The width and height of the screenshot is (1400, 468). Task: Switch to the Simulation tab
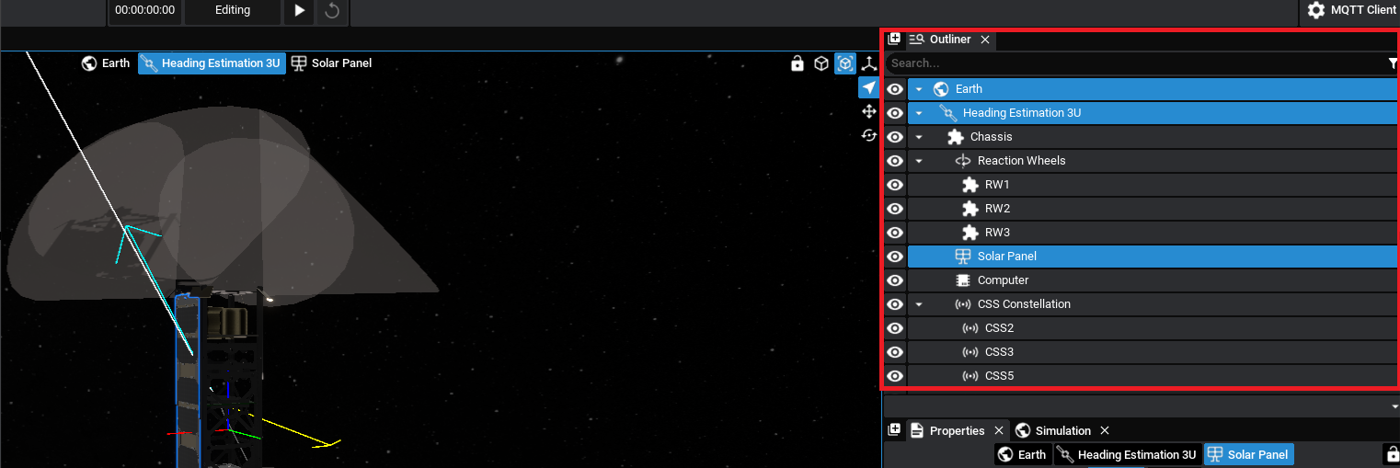point(1061,430)
